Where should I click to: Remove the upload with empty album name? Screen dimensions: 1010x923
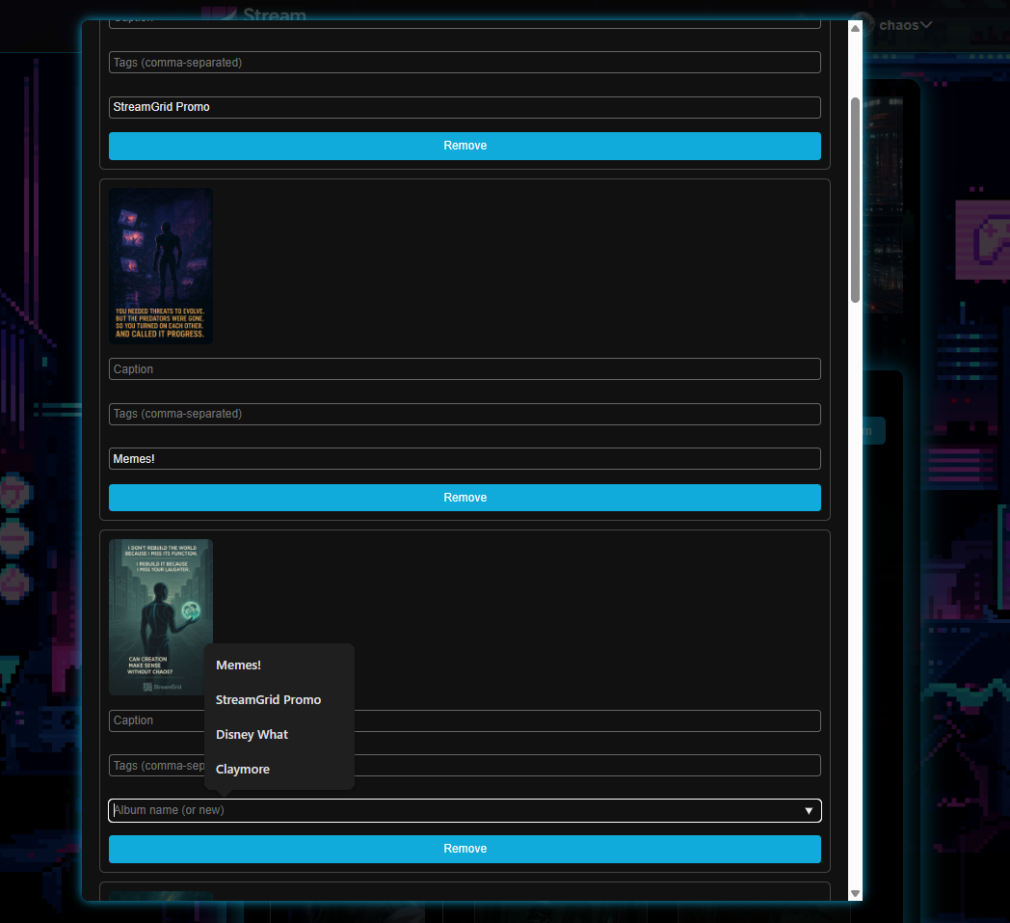465,849
